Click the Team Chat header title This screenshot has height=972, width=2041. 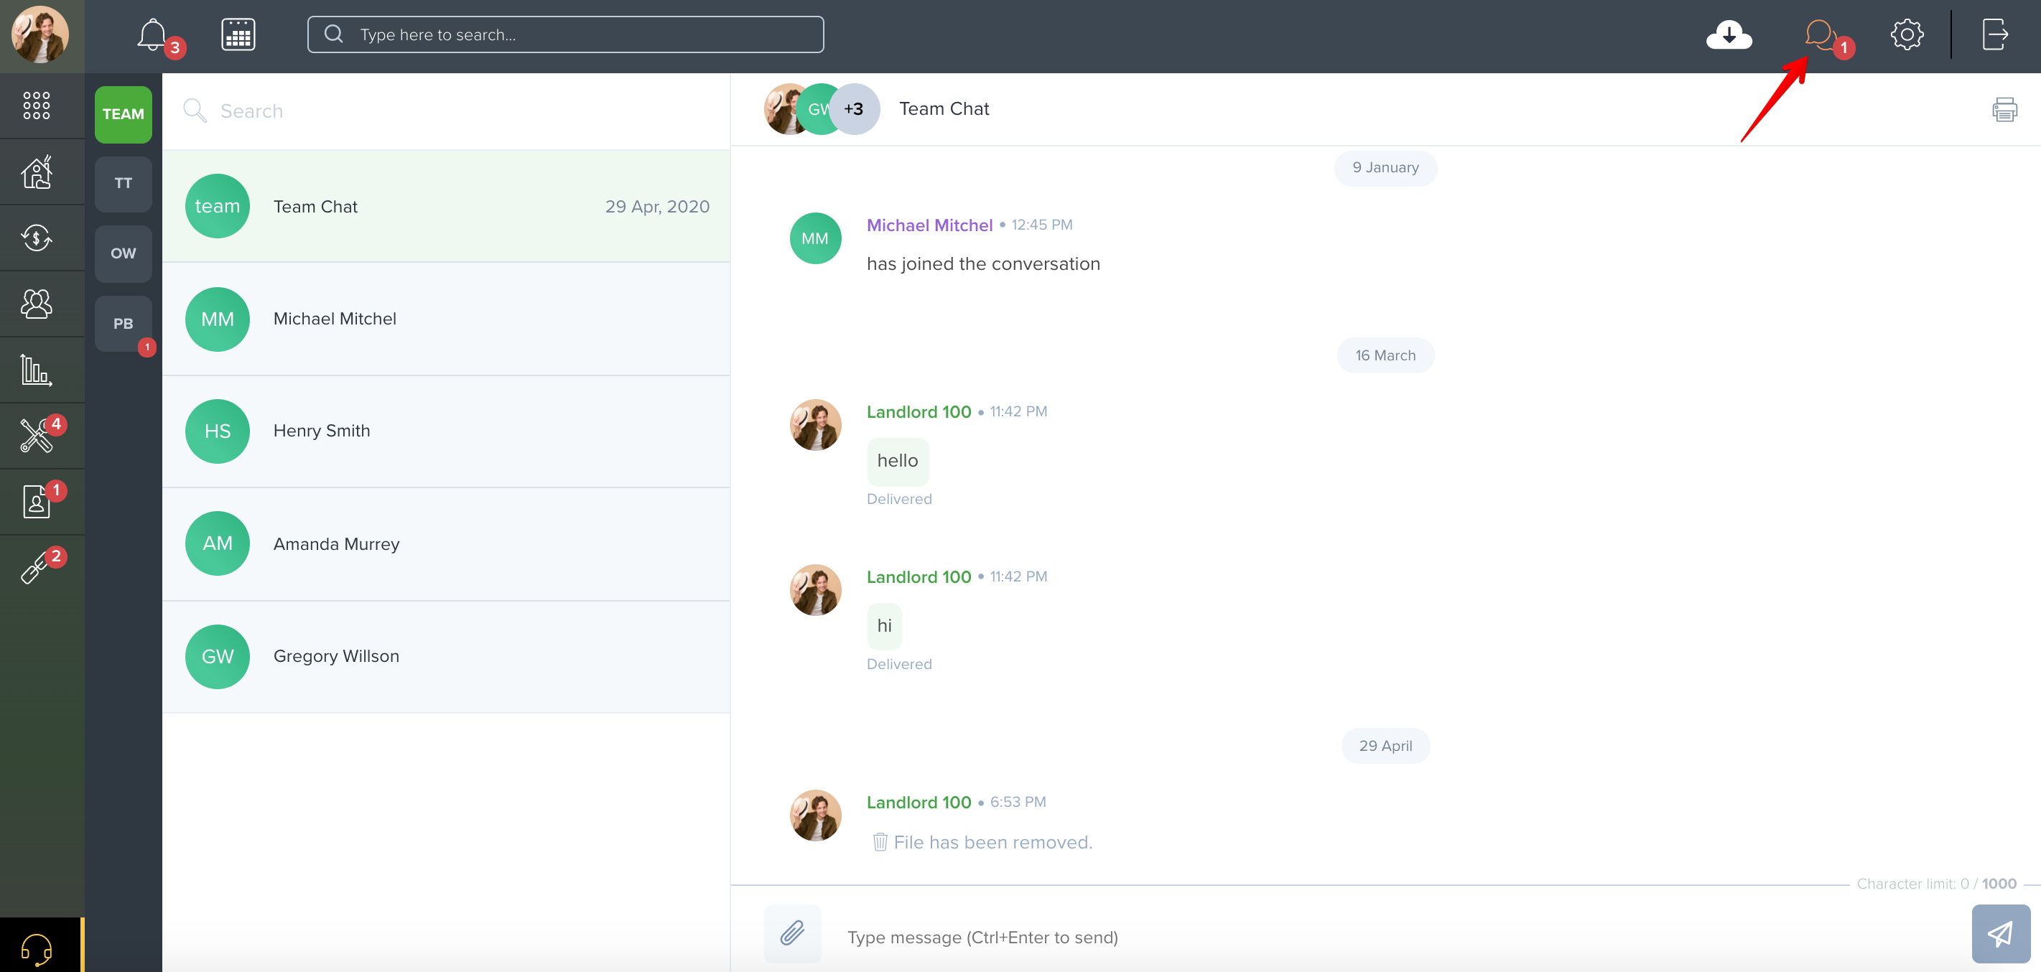point(944,109)
